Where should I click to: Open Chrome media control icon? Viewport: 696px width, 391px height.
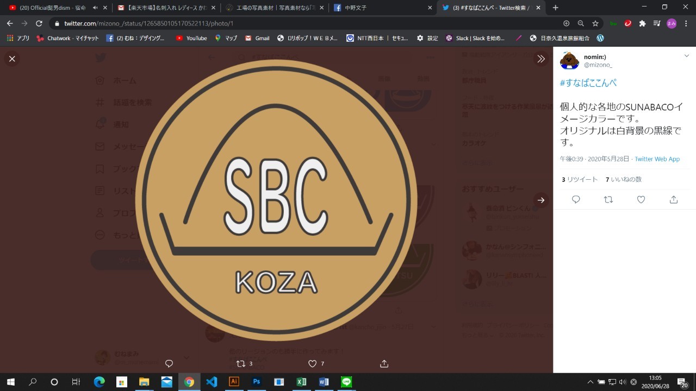tap(657, 23)
